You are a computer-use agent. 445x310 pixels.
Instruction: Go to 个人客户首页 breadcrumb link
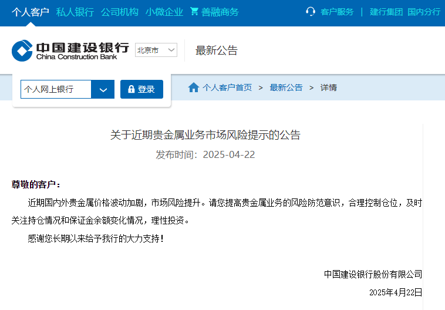[227, 87]
